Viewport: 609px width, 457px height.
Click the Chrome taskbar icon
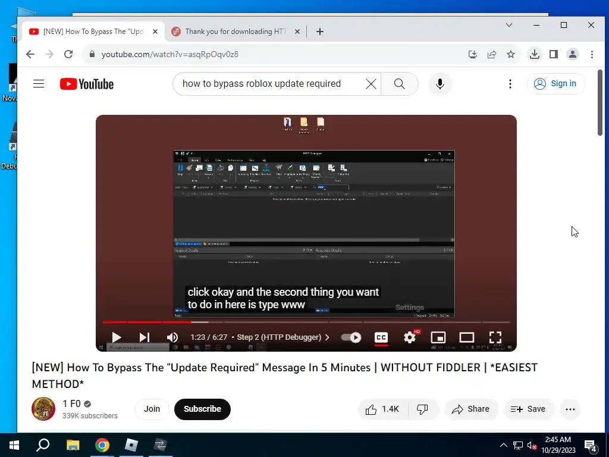[102, 445]
